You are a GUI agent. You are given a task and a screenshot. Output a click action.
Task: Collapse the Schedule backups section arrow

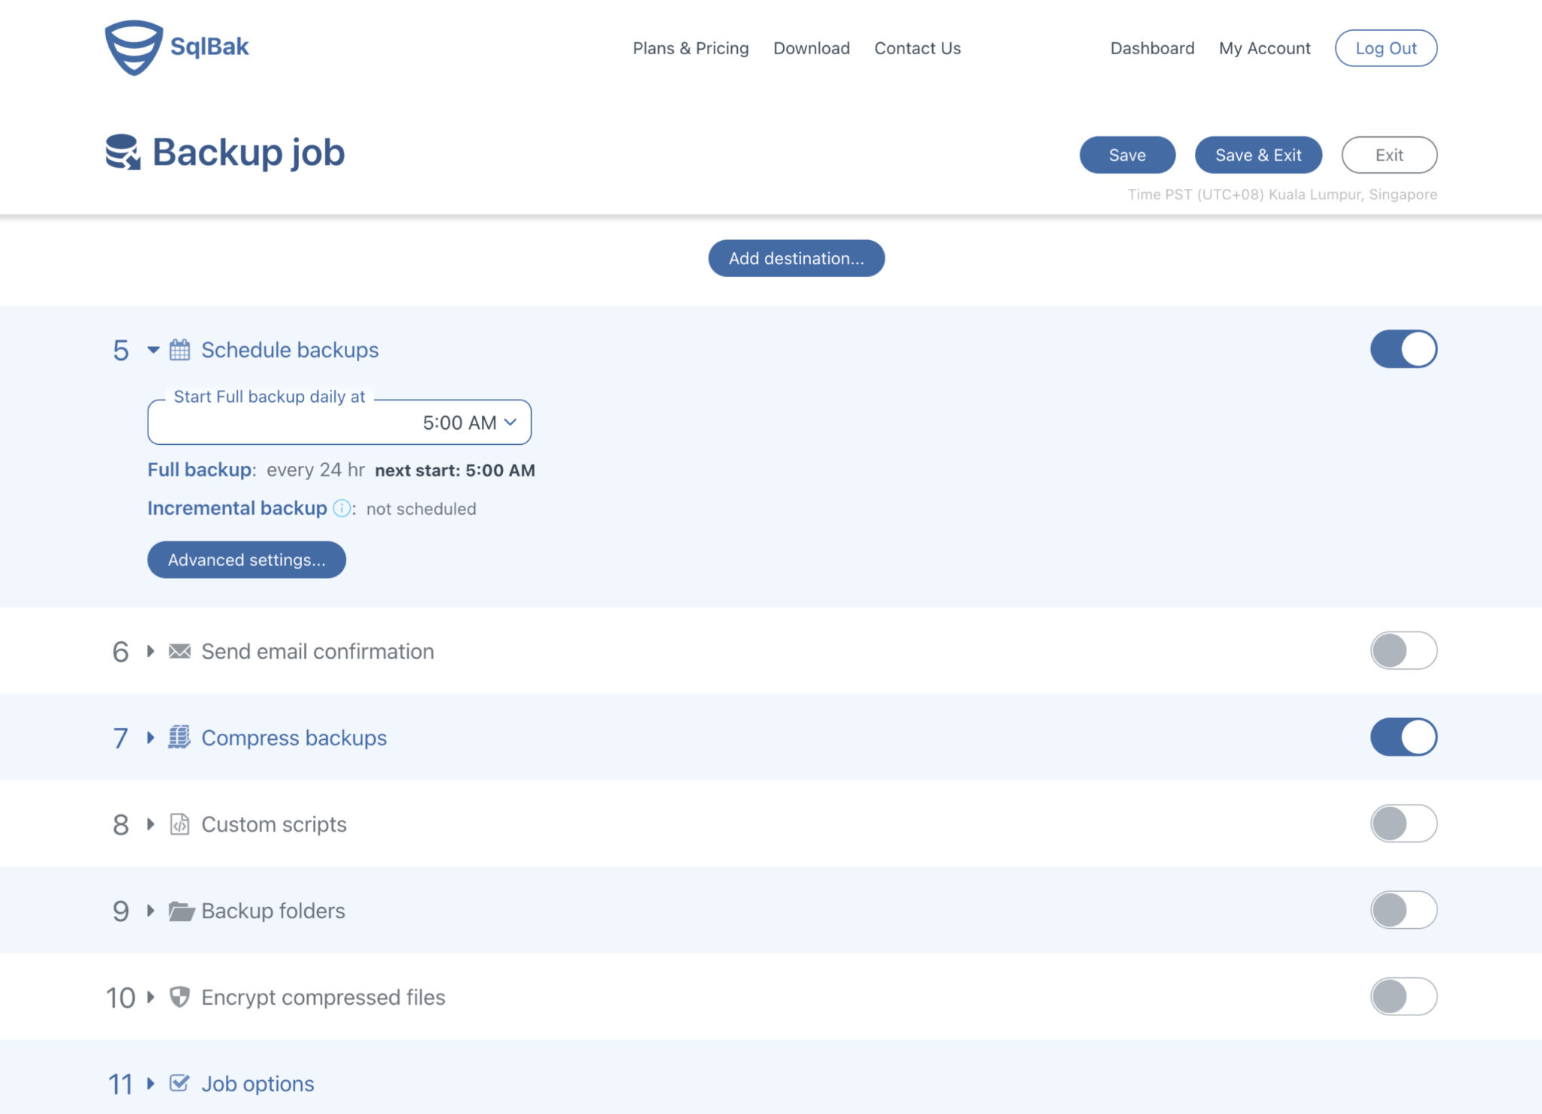point(154,350)
